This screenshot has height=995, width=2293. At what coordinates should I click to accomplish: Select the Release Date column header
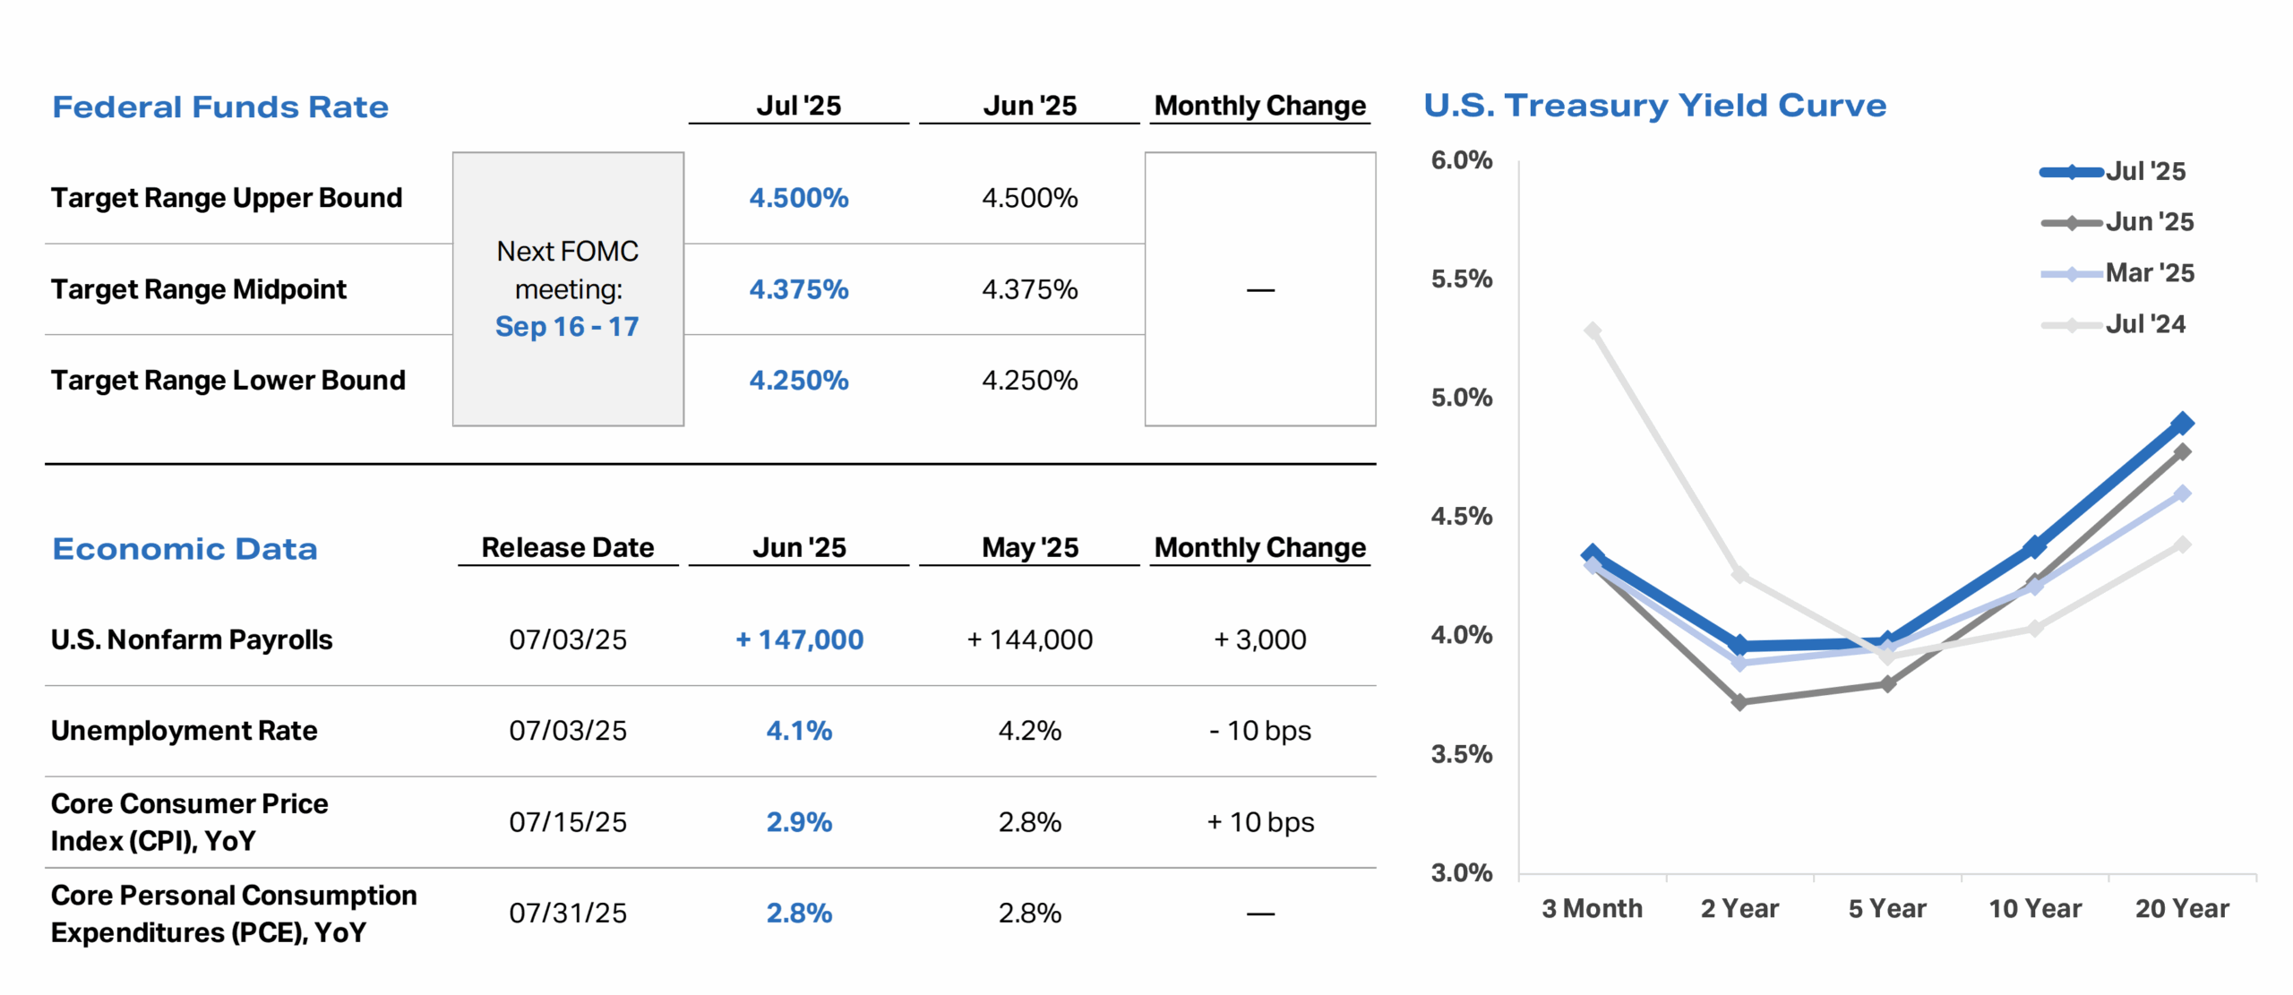tap(568, 547)
